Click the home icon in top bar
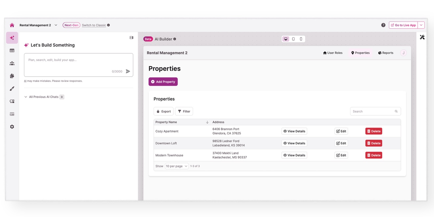 12,25
